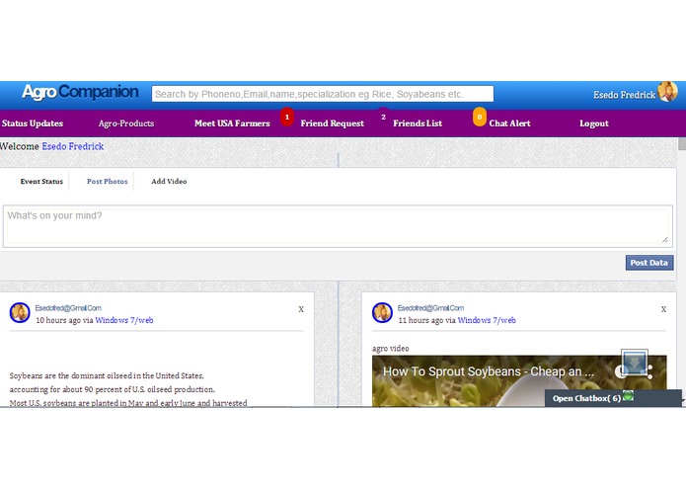The width and height of the screenshot is (686, 488).
Task: Click the 'agro video' caption text
Action: [391, 349]
